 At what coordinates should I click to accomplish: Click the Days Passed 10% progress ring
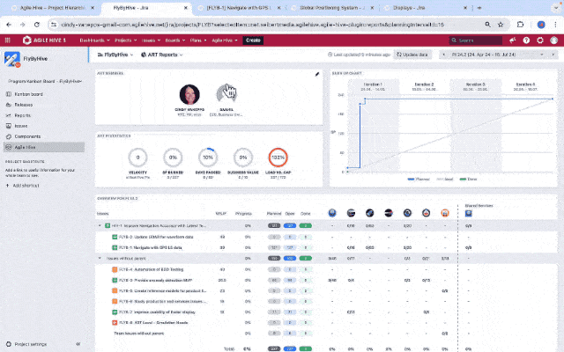(x=208, y=158)
